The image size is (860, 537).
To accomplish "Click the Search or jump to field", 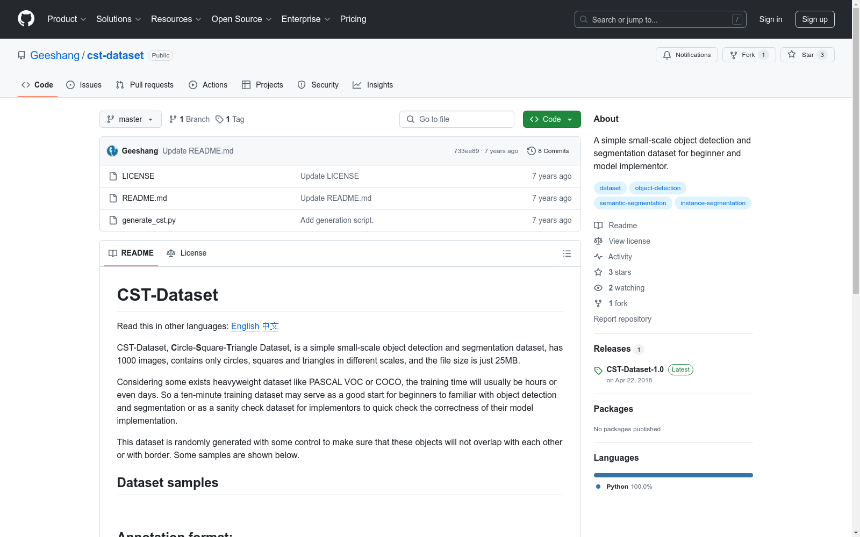I will pyautogui.click(x=661, y=19).
